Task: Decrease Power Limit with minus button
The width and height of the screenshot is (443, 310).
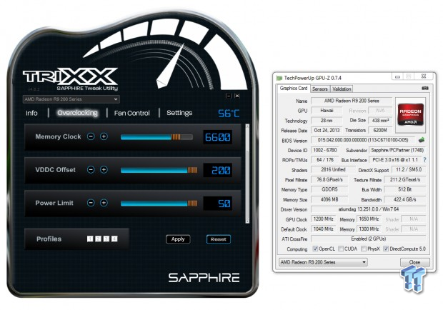Action: coord(91,203)
